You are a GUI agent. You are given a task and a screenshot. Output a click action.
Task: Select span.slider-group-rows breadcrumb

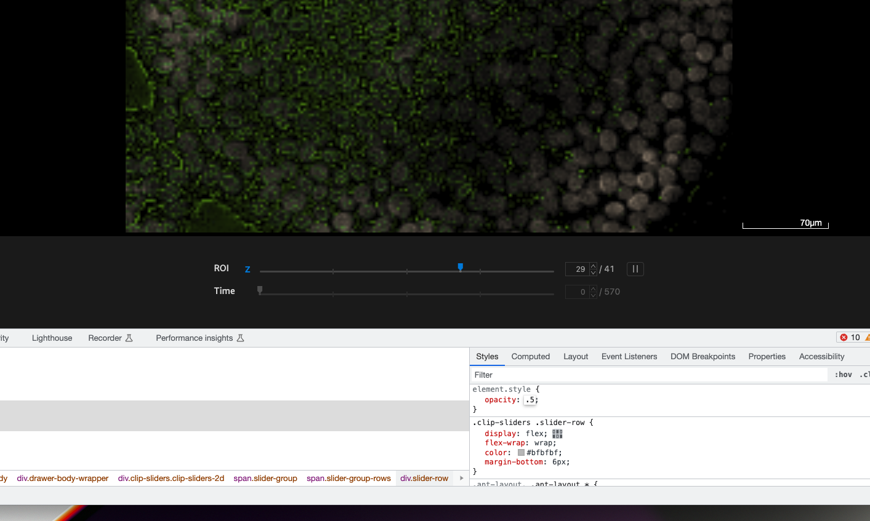tap(348, 478)
